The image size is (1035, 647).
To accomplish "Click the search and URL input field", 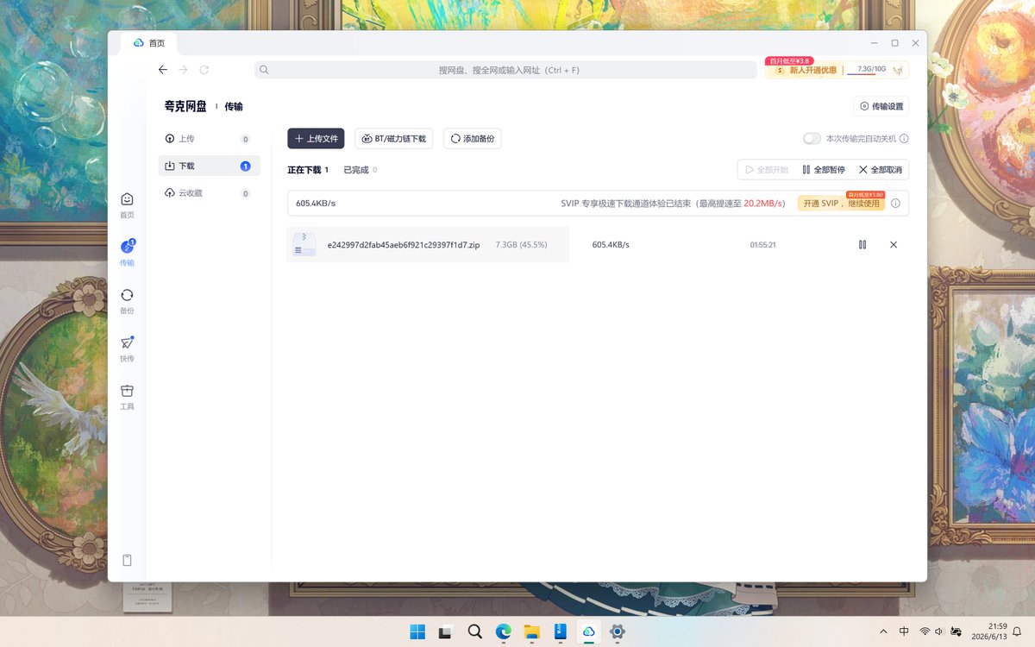I will [505, 70].
